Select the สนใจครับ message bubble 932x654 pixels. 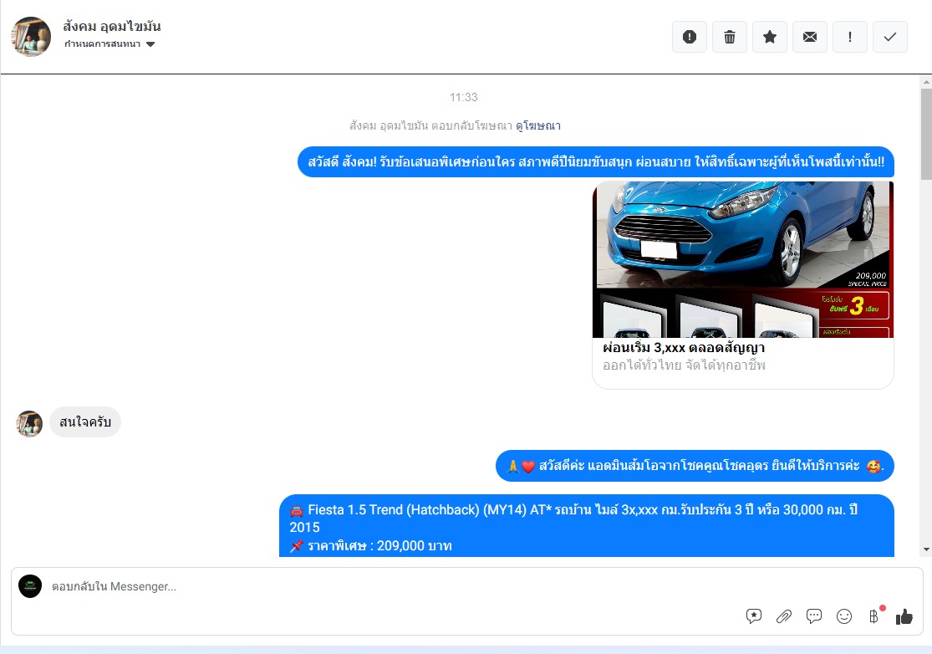85,422
